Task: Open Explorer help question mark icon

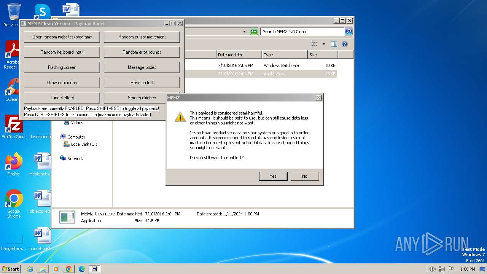Action: (345, 44)
